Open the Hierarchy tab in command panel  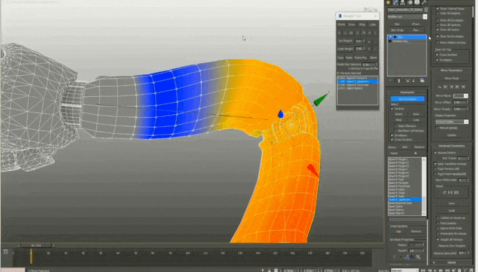(x=403, y=3)
